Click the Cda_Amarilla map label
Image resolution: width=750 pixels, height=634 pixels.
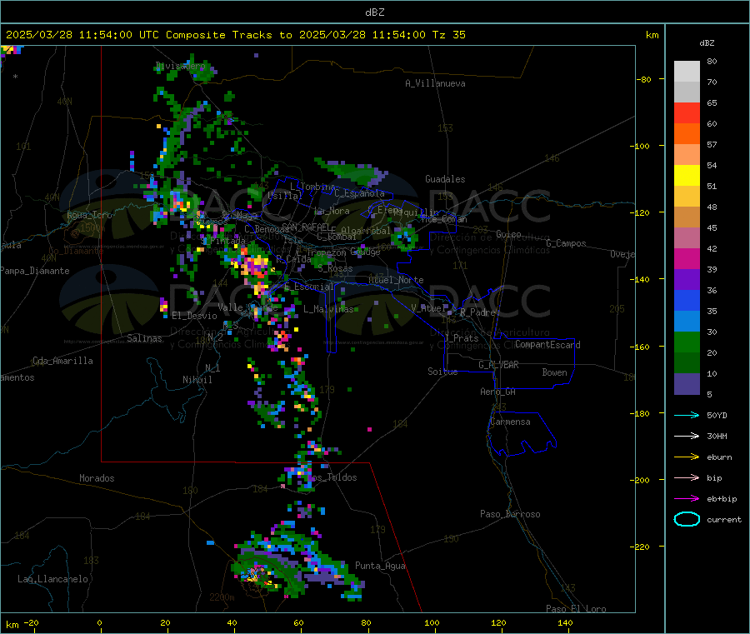point(62,361)
